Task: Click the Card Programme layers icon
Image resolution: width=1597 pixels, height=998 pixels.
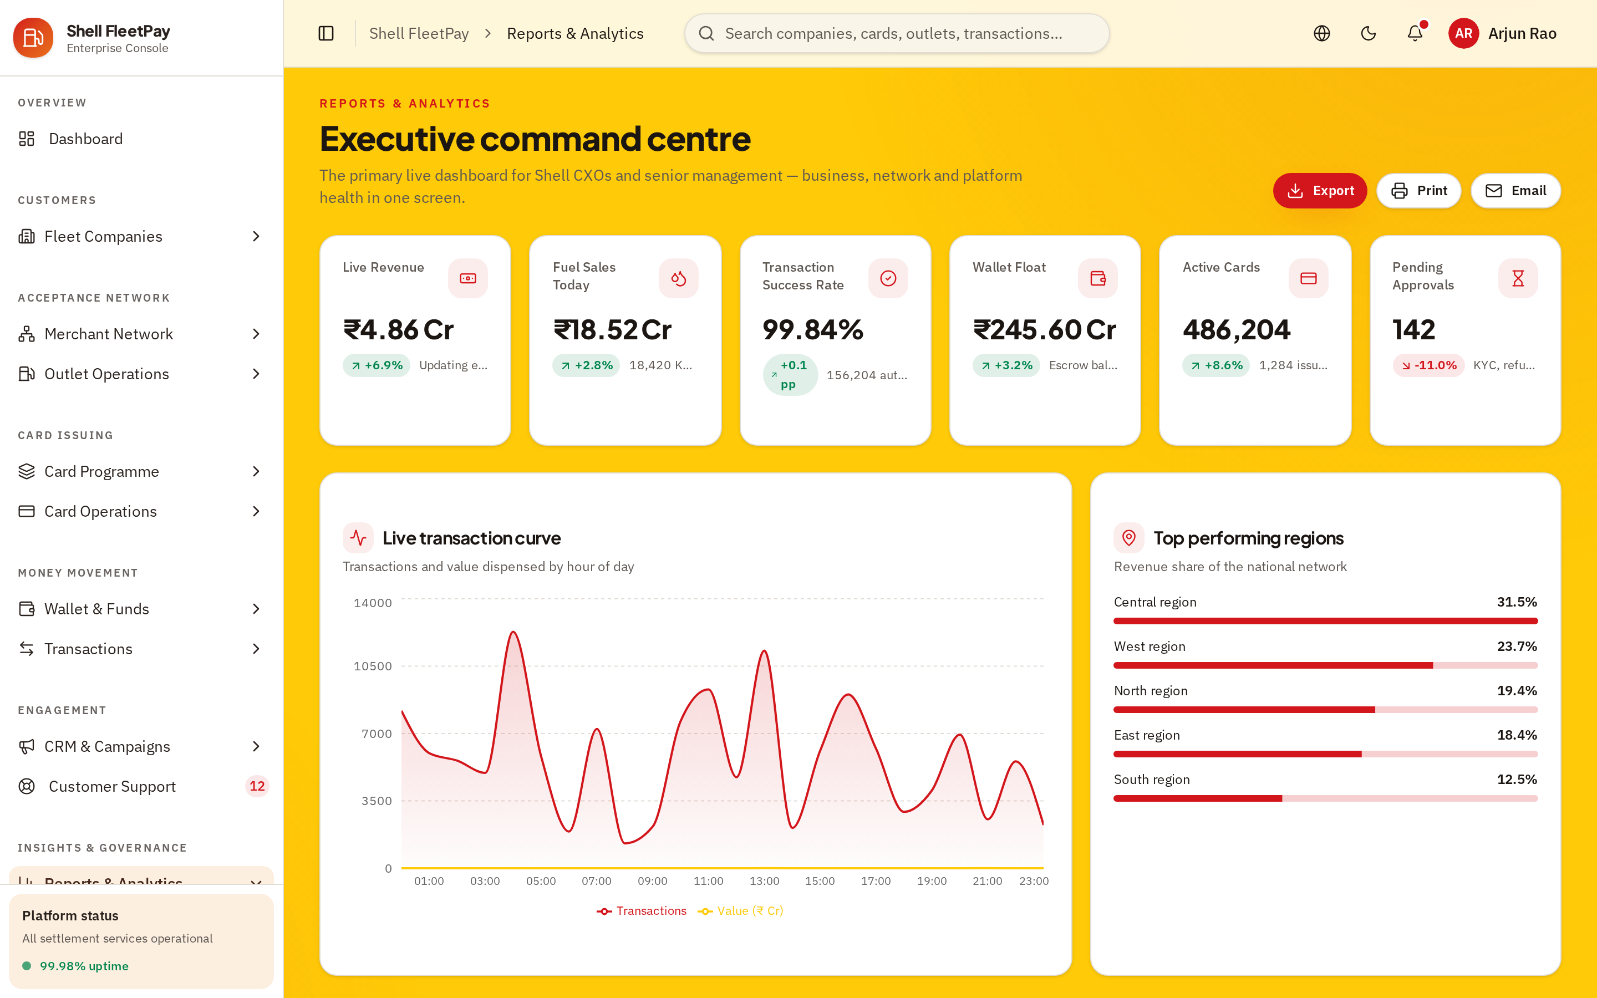Action: (x=27, y=471)
